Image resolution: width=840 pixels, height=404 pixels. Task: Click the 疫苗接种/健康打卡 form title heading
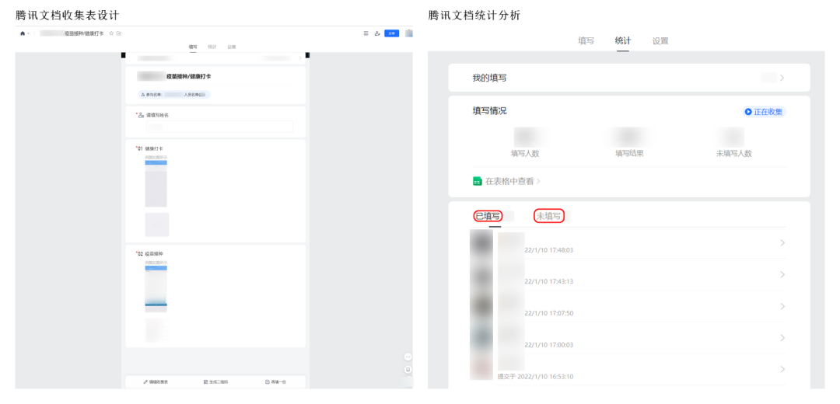point(189,76)
